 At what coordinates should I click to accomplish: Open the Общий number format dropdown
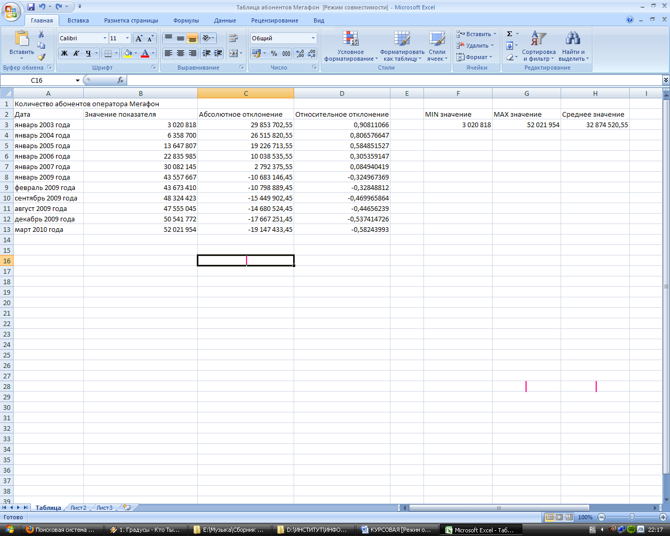point(314,38)
